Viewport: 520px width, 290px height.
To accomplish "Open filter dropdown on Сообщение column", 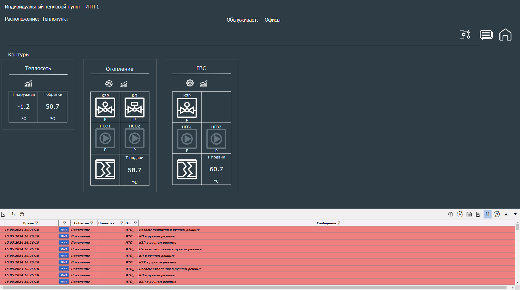I will point(339,223).
